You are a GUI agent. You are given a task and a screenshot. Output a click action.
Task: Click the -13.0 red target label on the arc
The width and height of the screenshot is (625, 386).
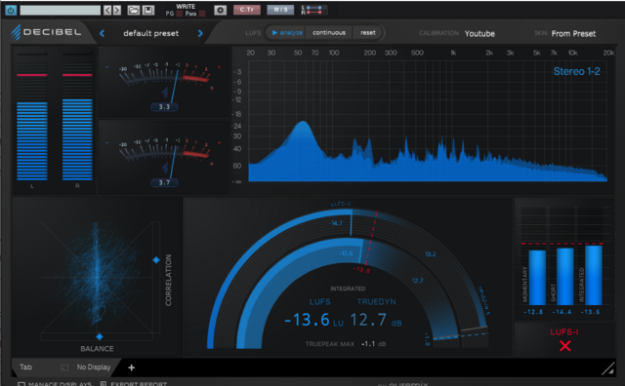[x=362, y=270]
